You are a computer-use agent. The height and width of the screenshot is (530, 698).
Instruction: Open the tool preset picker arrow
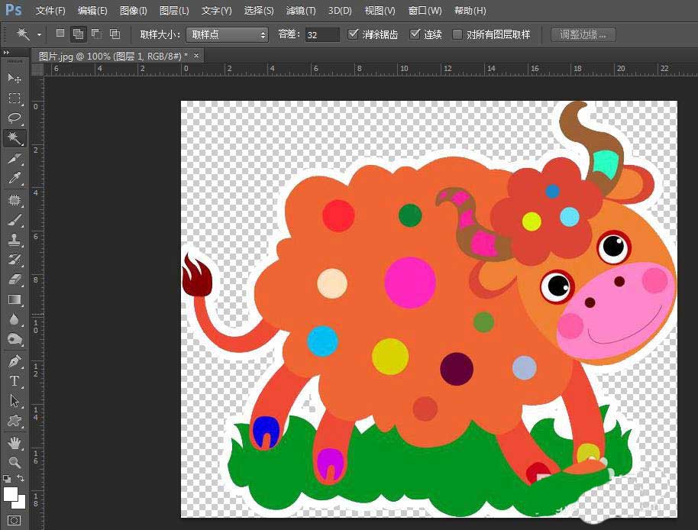(x=40, y=34)
